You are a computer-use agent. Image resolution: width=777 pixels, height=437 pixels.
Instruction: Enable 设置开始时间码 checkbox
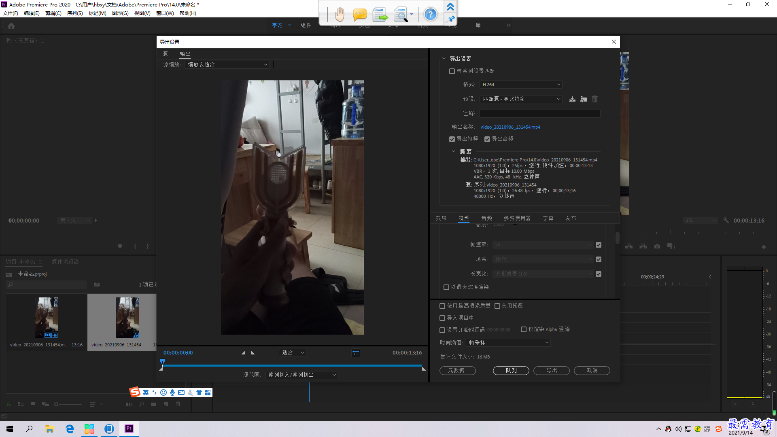point(442,330)
